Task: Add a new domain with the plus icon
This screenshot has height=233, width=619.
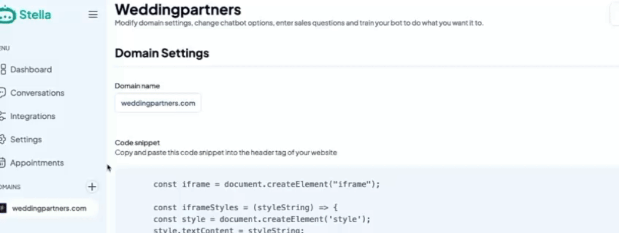Action: click(x=92, y=186)
